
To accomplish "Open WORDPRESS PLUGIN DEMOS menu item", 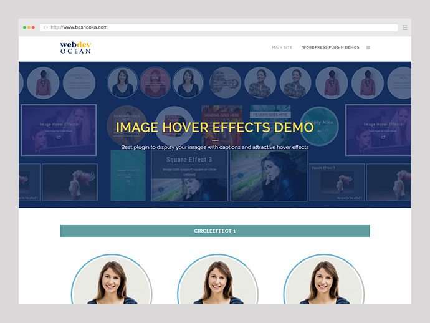I will pyautogui.click(x=330, y=47).
